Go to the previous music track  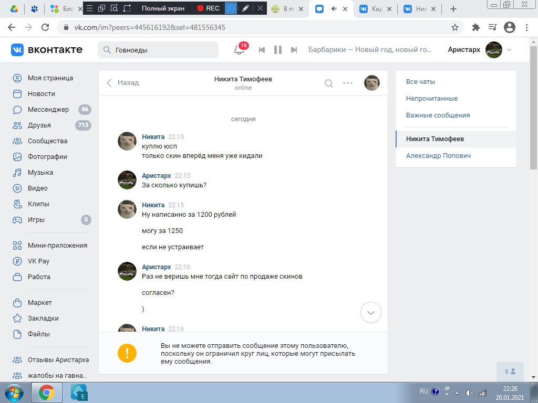pyautogui.click(x=262, y=50)
